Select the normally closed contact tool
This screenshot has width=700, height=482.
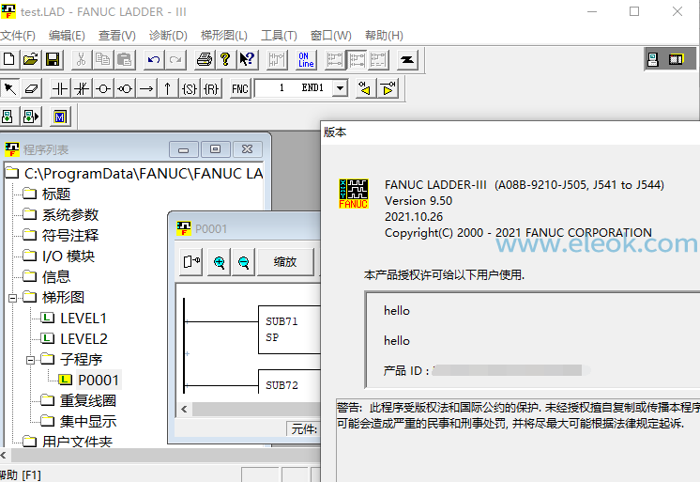pos(82,88)
